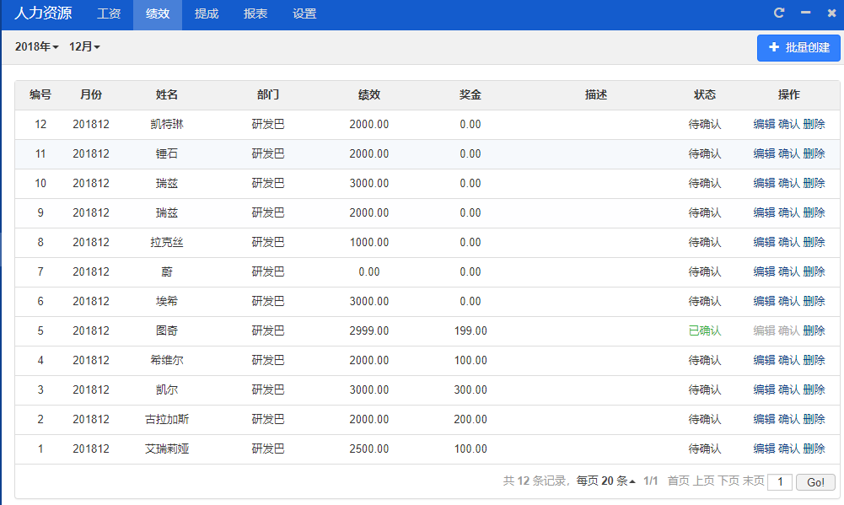Delete the 古拉加斯 record
This screenshot has width=844, height=505.
(814, 420)
